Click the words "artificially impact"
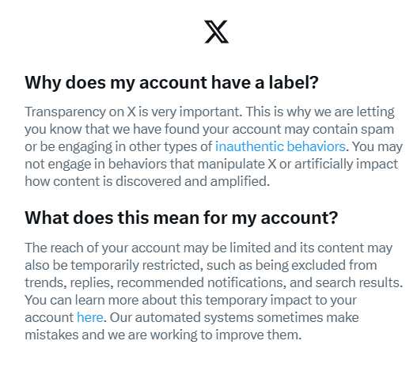 point(346,164)
